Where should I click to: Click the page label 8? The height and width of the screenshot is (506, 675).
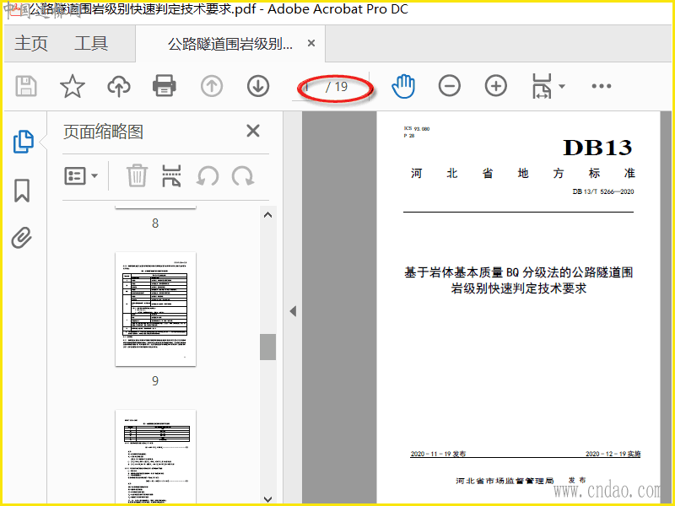(155, 223)
